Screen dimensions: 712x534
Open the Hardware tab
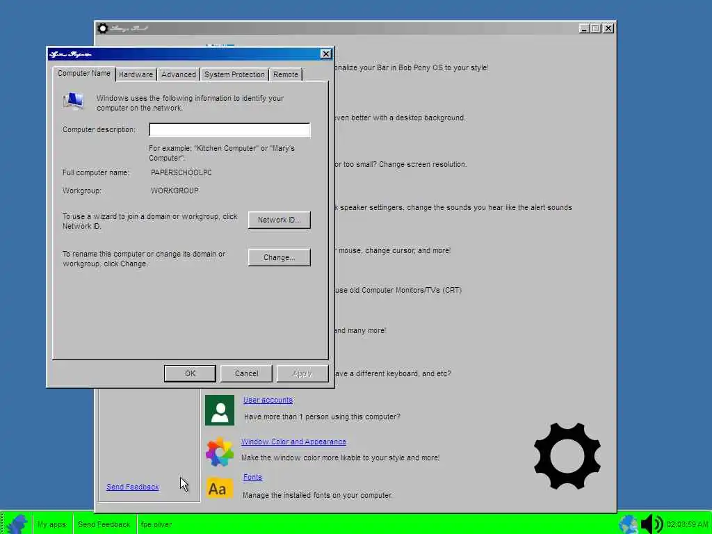click(136, 74)
